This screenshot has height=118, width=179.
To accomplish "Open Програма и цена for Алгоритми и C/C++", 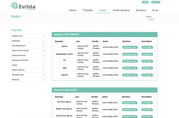I will pos(130,54).
